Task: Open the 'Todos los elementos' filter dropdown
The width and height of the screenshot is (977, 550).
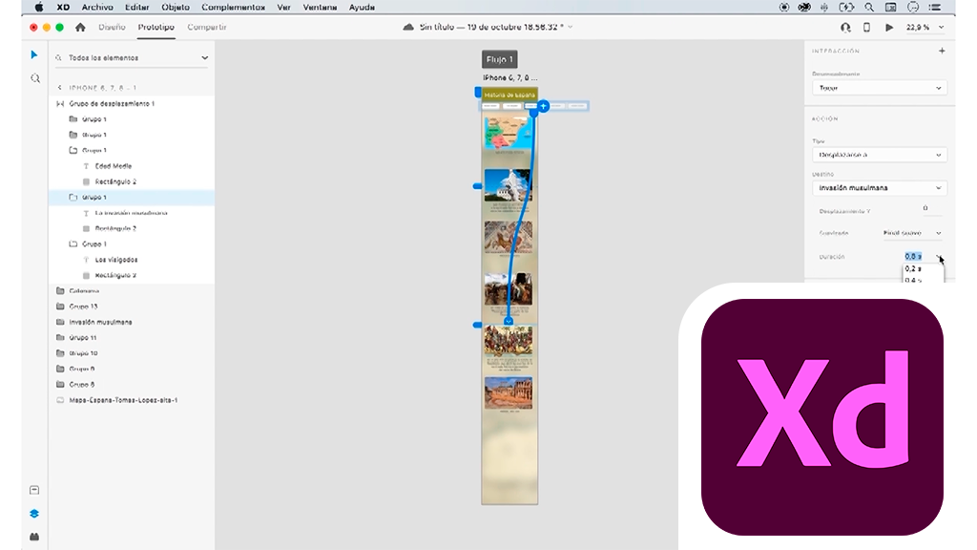Action: click(131, 58)
